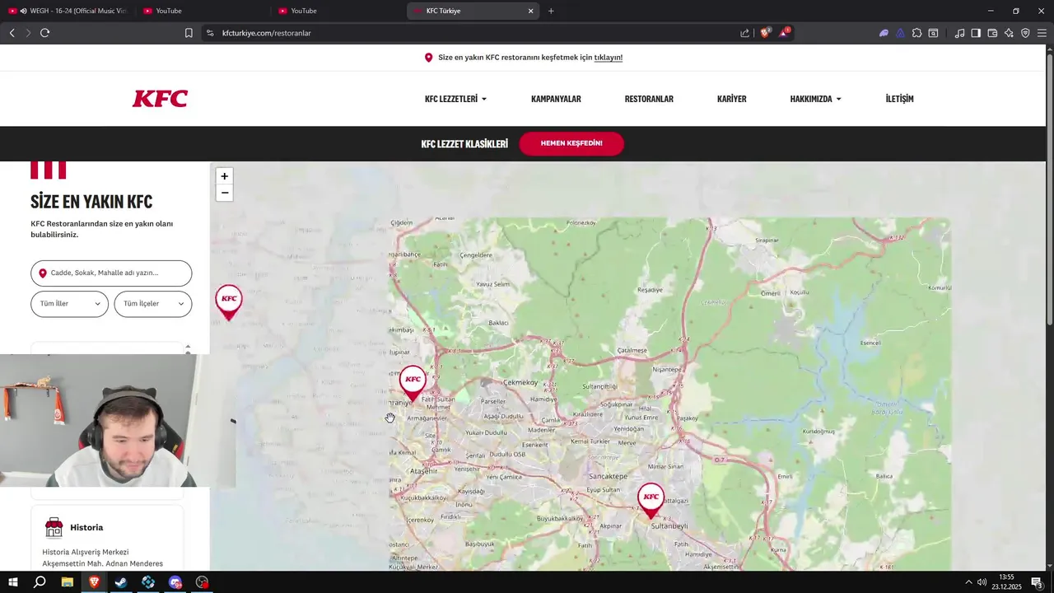Click the blue triangle extension icon
Screen dimensions: 1054x593
coord(900,33)
